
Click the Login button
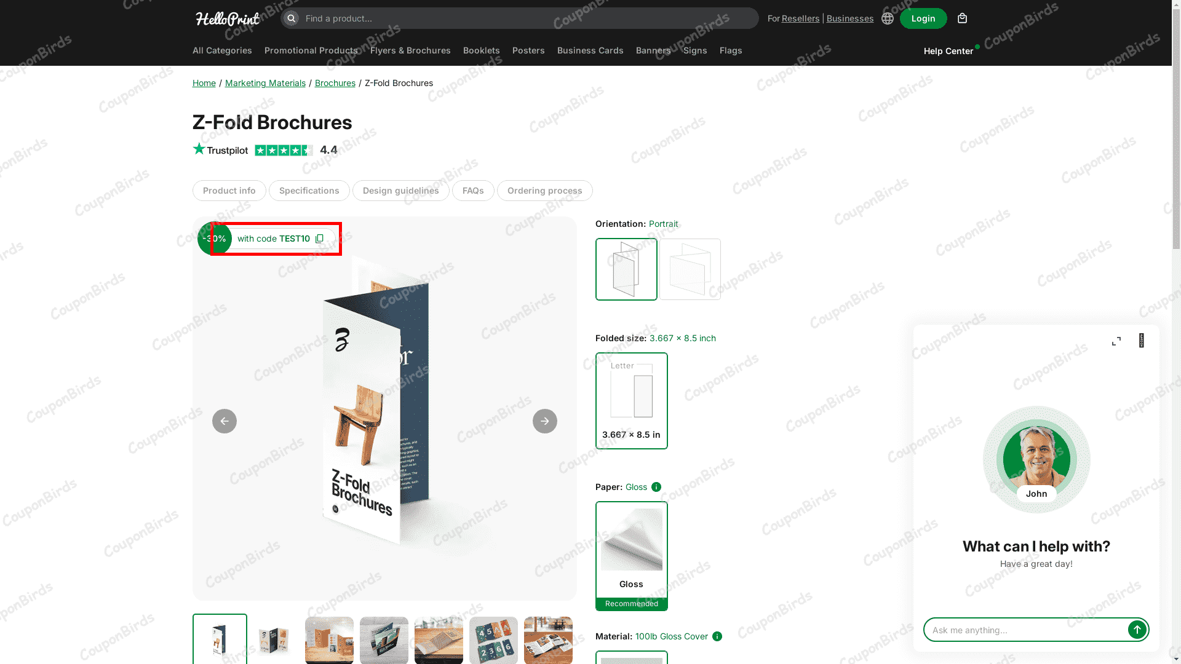pyautogui.click(x=923, y=18)
